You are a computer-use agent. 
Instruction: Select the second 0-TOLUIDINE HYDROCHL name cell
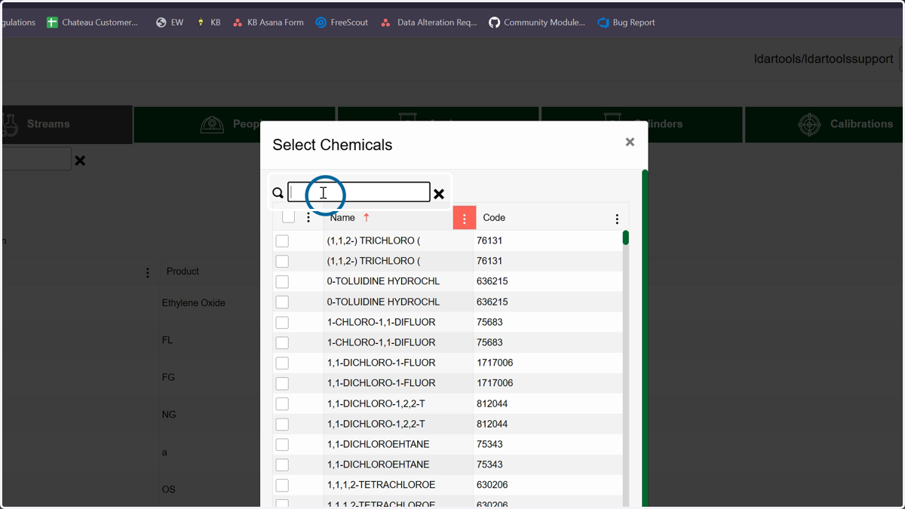point(398,302)
